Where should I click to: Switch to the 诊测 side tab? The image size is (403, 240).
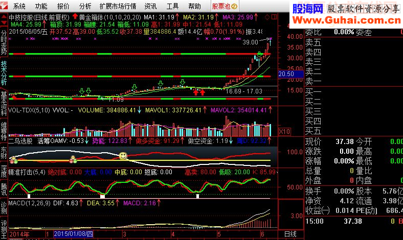tap(4, 208)
